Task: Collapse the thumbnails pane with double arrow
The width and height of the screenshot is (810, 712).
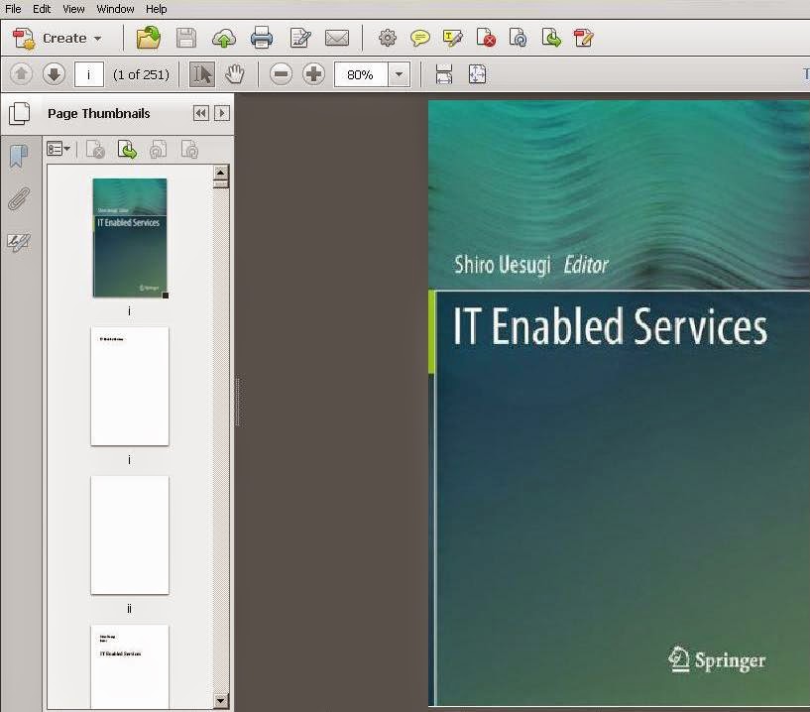Action: [x=201, y=113]
